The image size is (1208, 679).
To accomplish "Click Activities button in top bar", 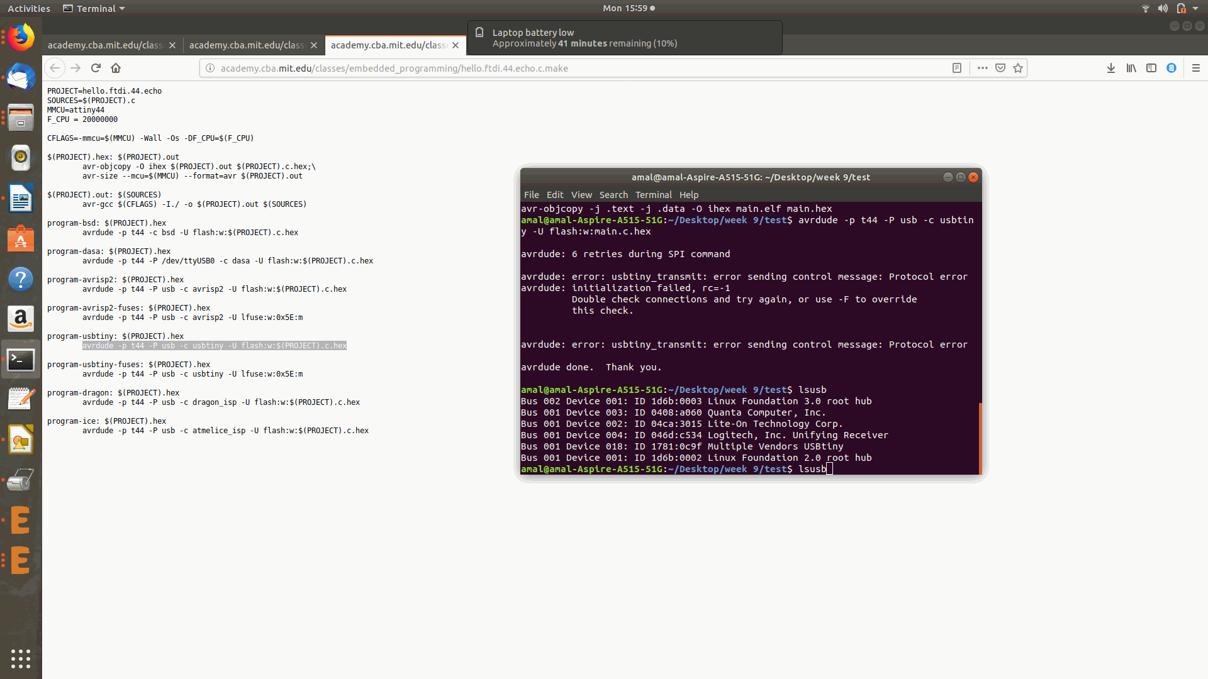I will [29, 9].
